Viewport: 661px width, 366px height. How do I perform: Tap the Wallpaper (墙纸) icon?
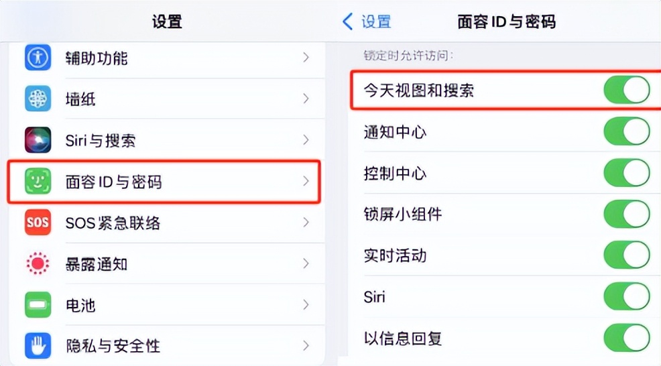coord(38,99)
